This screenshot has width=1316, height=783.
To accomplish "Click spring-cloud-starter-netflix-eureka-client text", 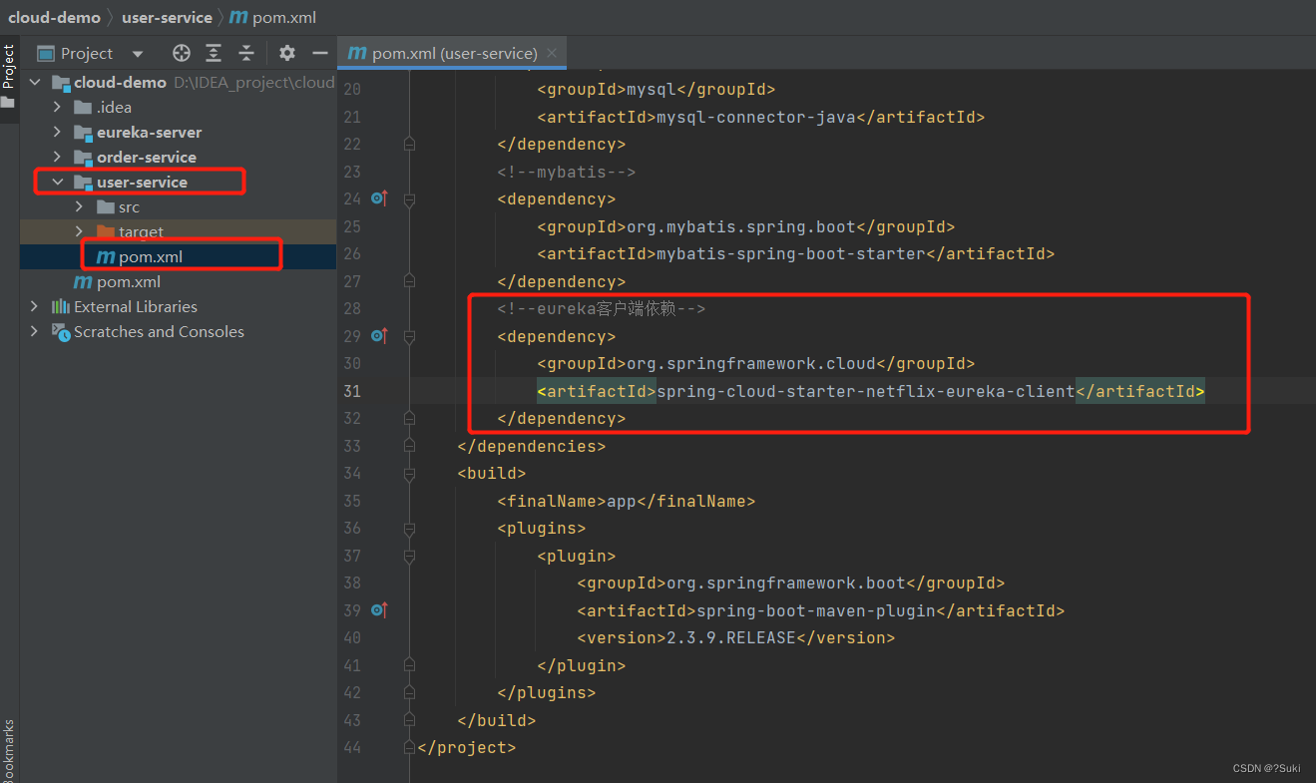I will 866,391.
